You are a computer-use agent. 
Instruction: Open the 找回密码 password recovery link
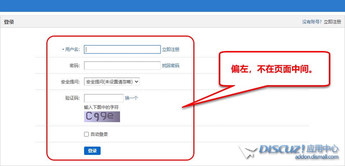[170, 66]
